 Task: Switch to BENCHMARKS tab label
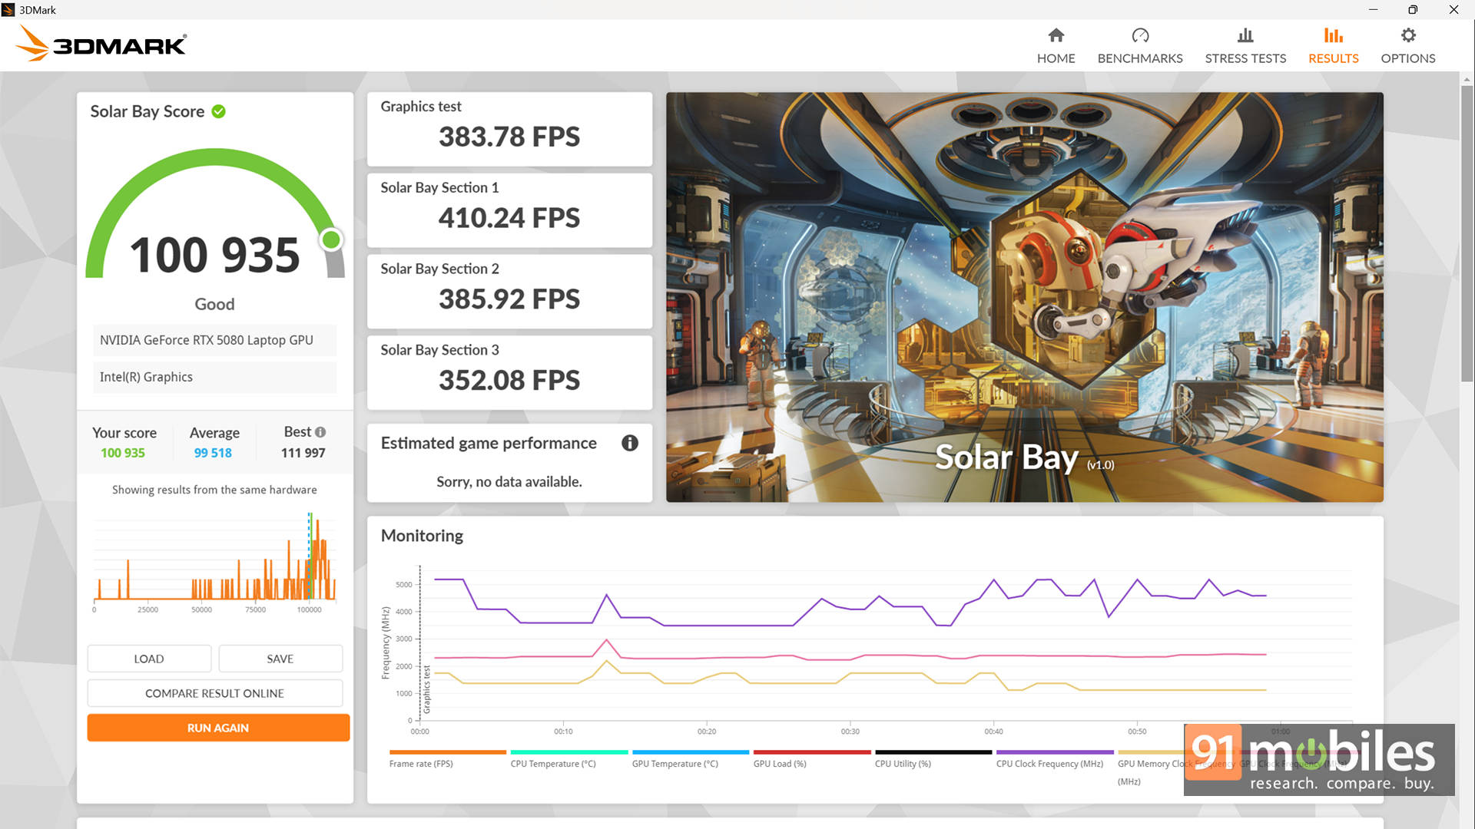click(x=1140, y=58)
